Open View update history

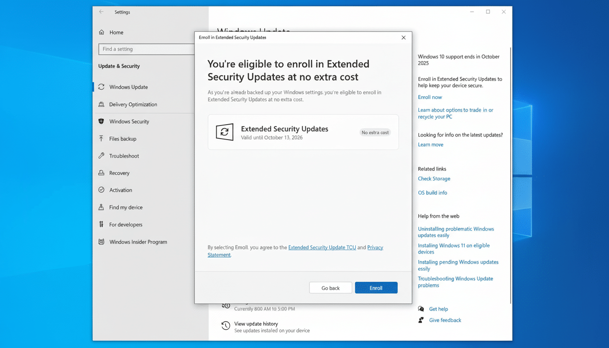[x=257, y=324]
